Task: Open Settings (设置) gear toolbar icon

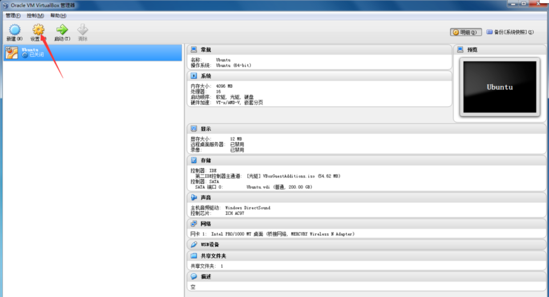Action: 38,30
